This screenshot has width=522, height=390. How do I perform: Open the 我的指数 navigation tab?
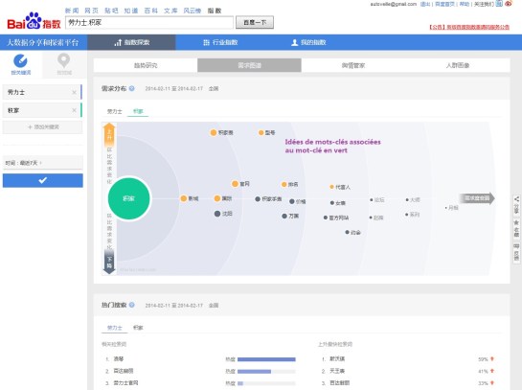click(308, 42)
